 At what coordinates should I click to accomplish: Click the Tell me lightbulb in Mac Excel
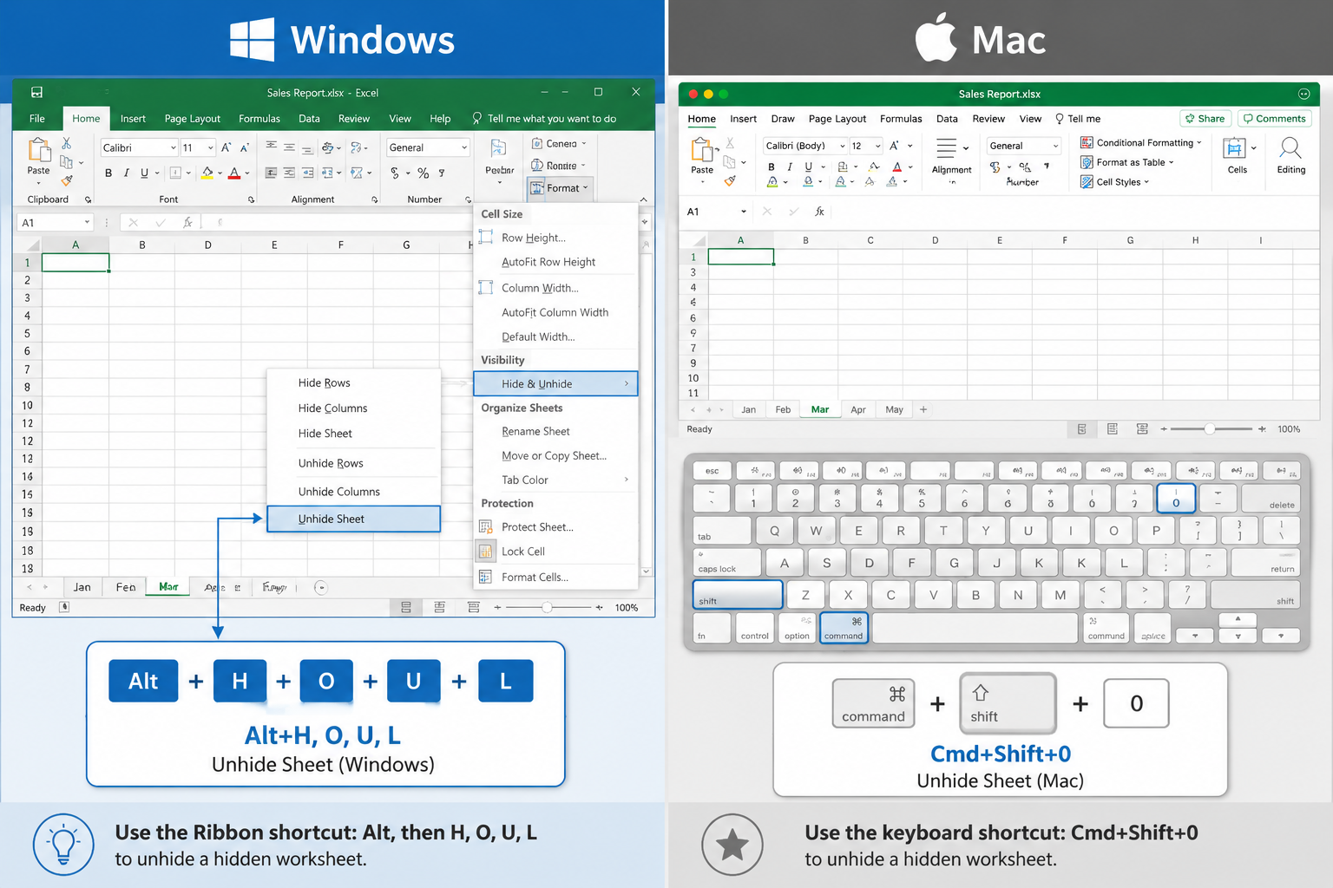click(x=1060, y=119)
